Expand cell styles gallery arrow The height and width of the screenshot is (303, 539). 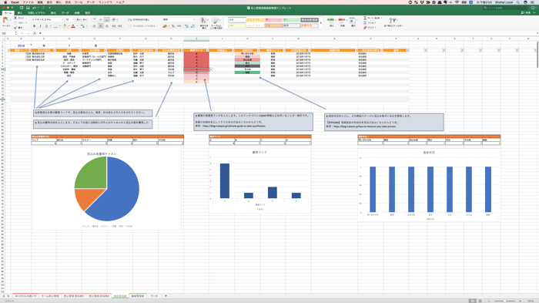coord(321,22)
